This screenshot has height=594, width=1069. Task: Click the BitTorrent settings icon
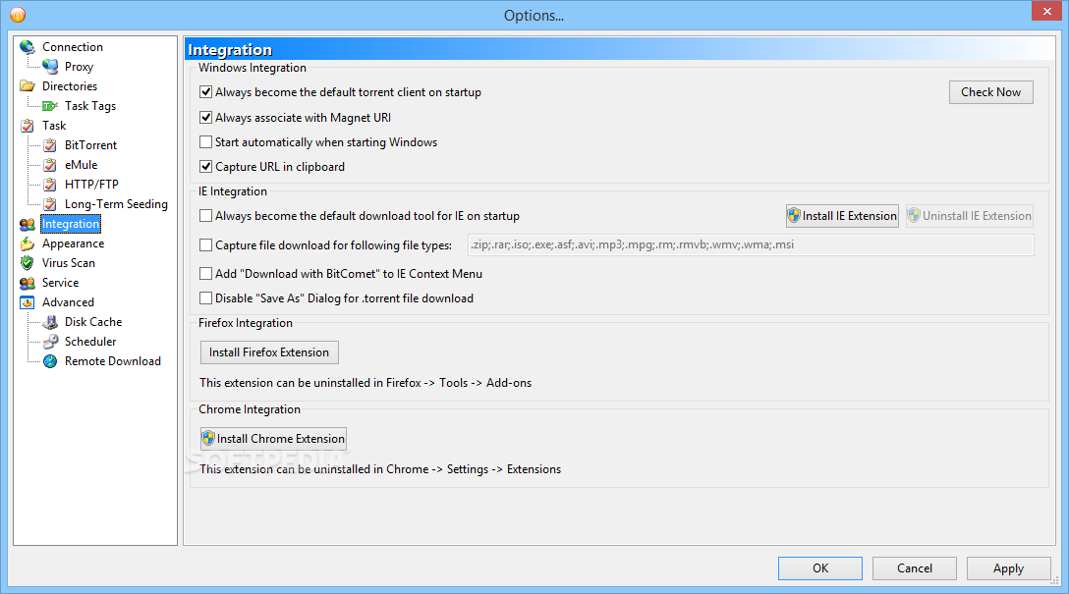[50, 145]
